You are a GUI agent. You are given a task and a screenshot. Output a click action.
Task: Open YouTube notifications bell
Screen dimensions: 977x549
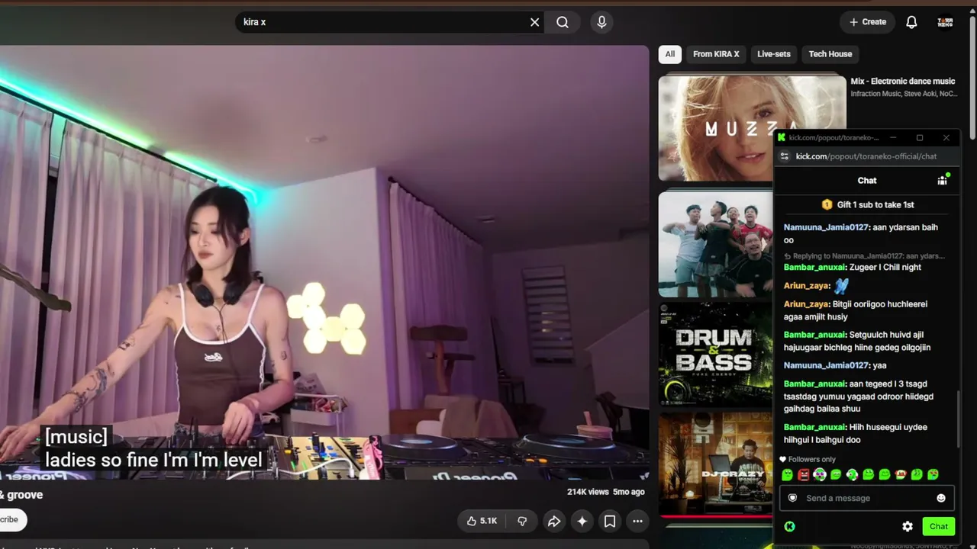point(911,22)
